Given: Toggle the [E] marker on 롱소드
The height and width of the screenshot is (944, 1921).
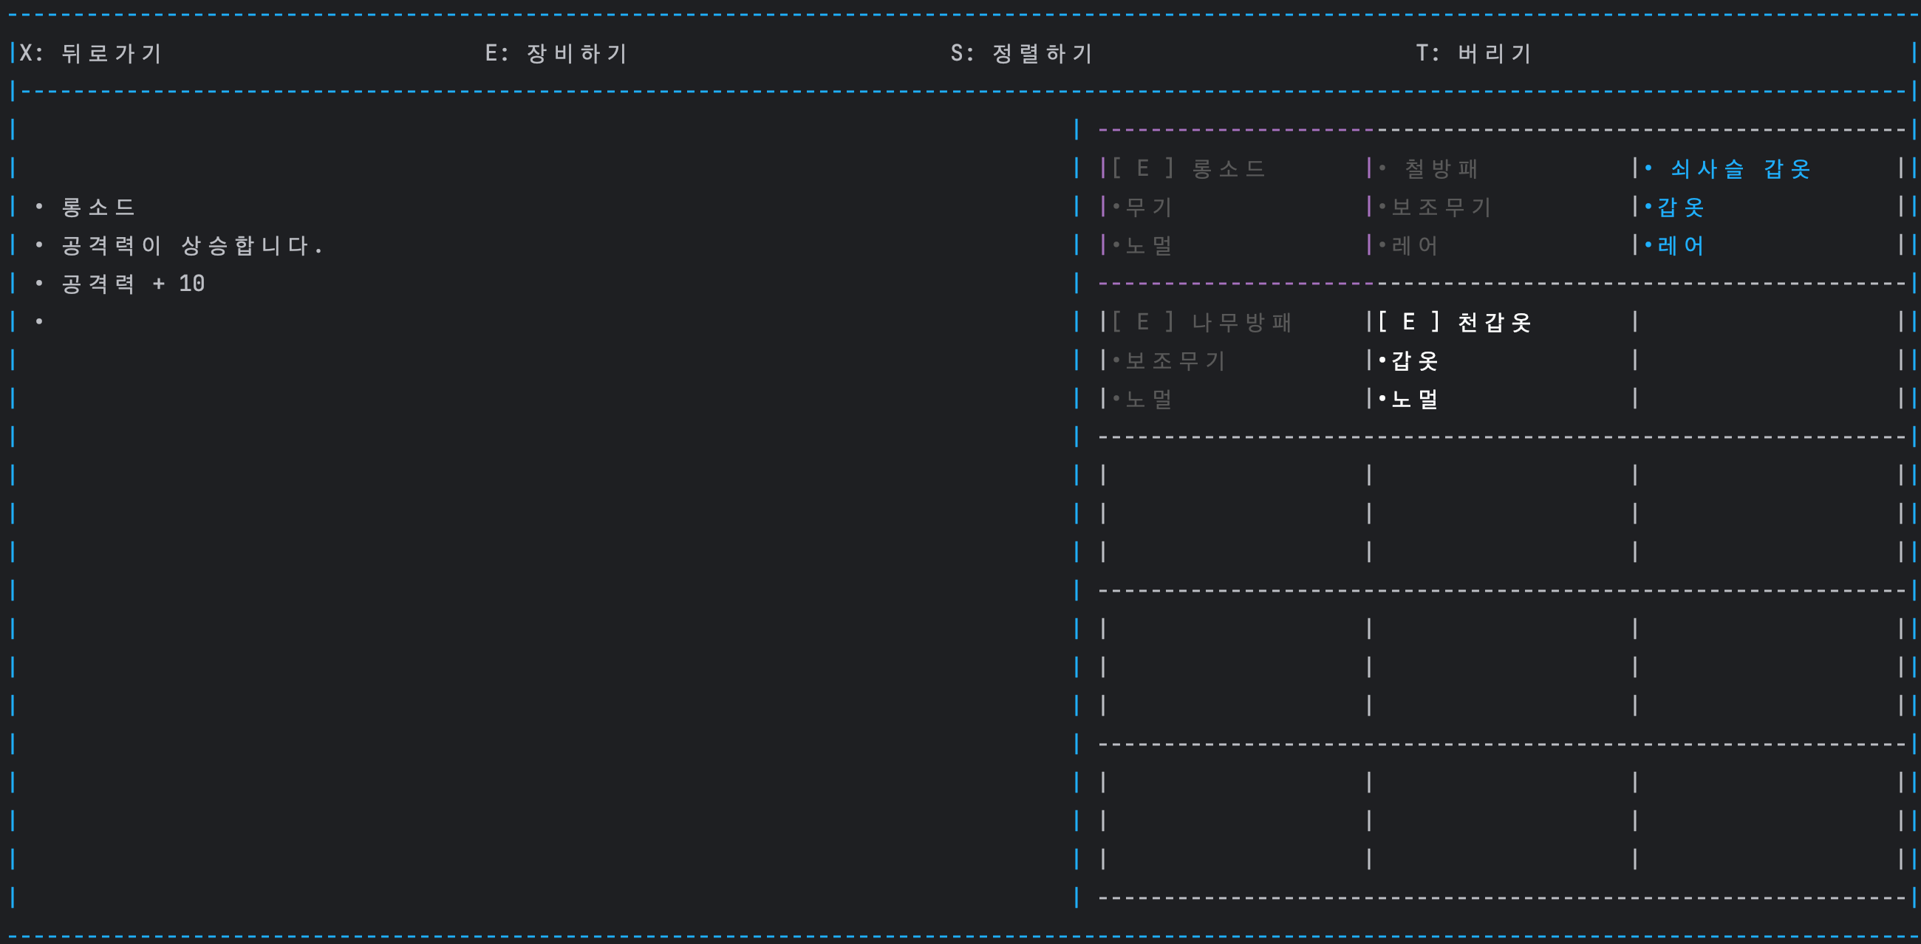Looking at the screenshot, I should pyautogui.click(x=1142, y=169).
